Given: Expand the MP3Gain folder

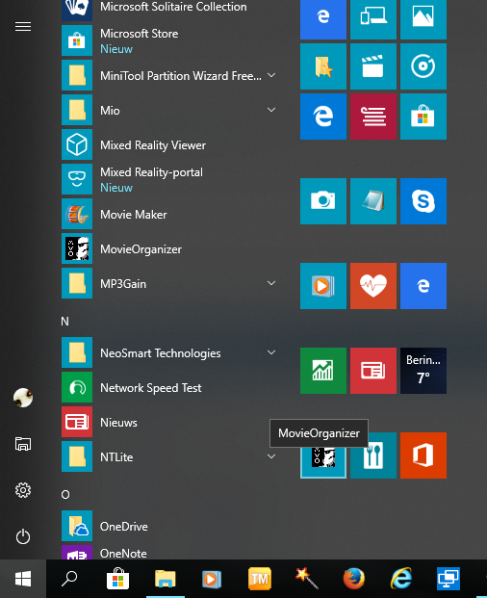Looking at the screenshot, I should point(168,283).
